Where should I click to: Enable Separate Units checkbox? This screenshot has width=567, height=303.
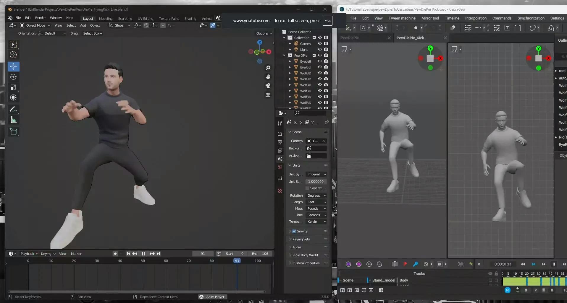tap(307, 188)
